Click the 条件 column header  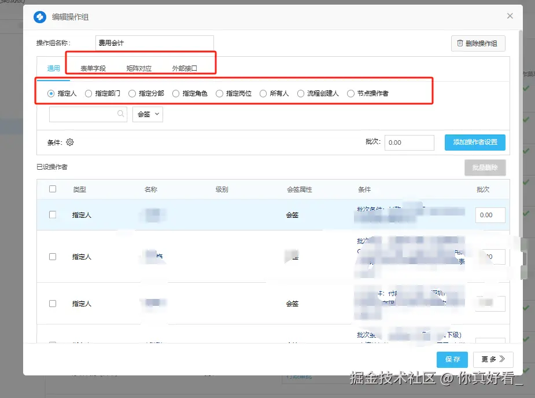[x=364, y=189]
